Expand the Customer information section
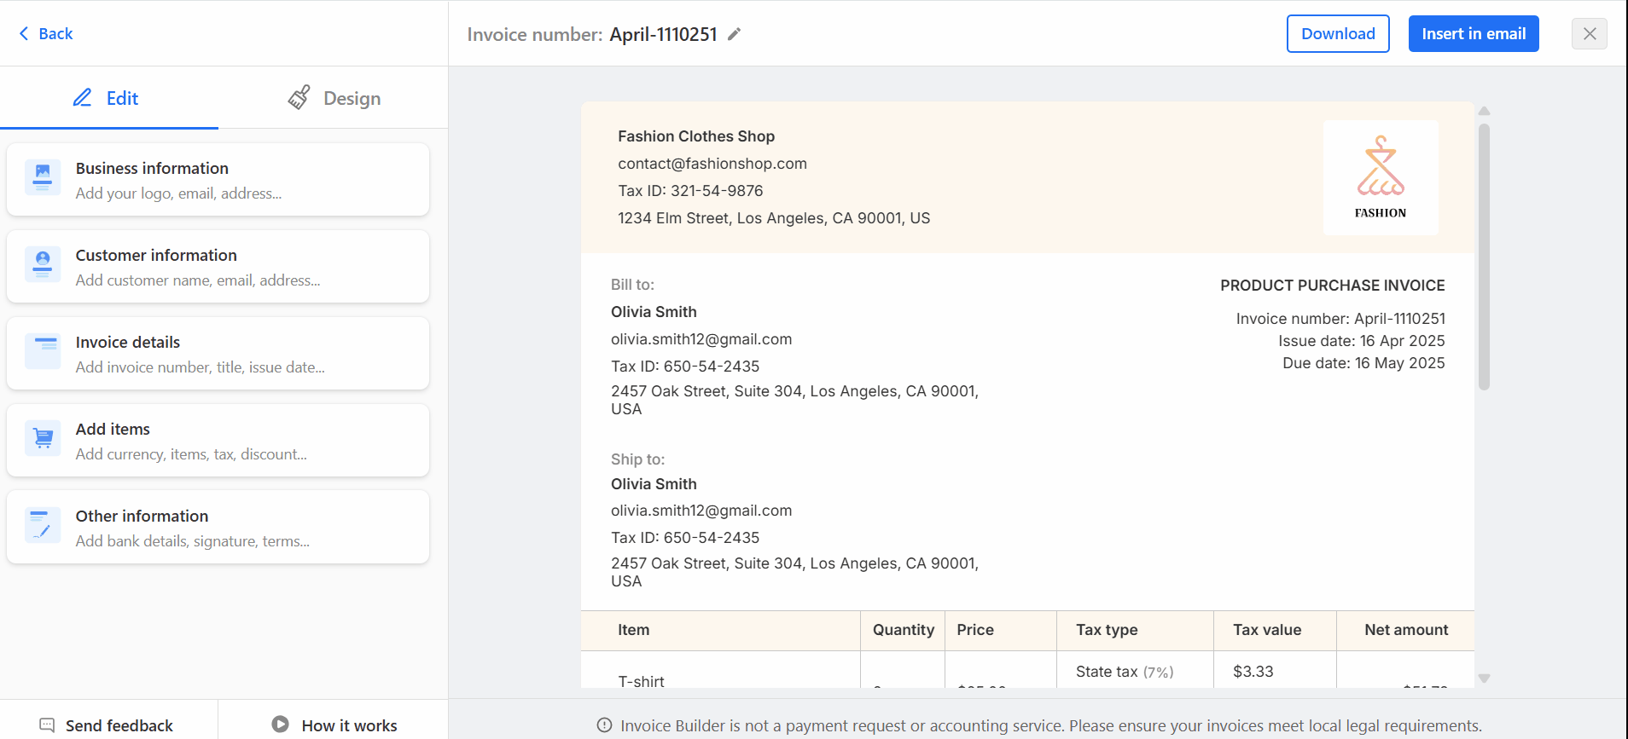 [x=218, y=266]
